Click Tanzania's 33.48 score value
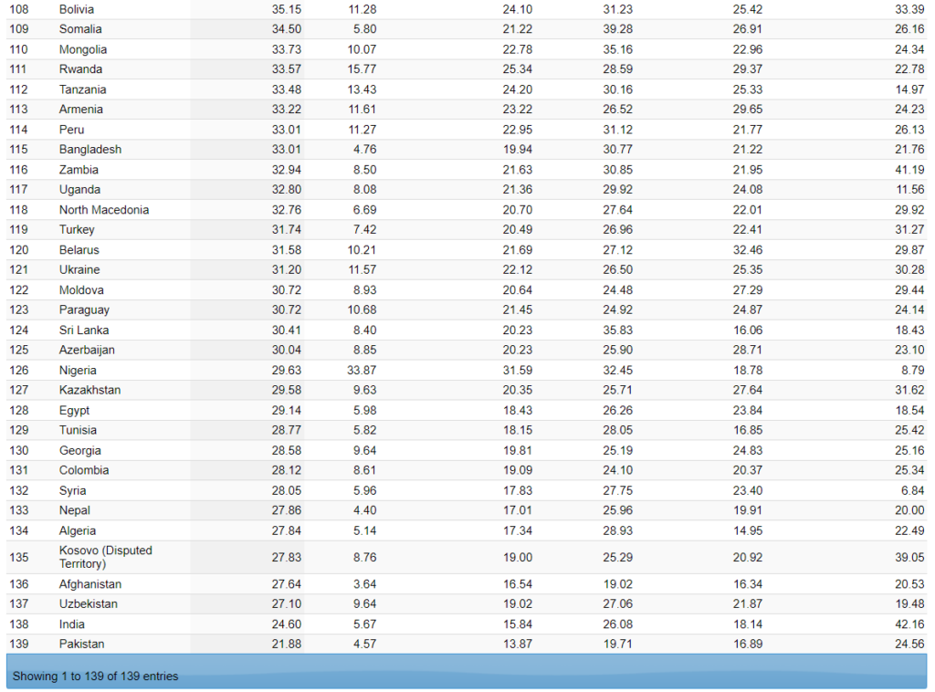 tap(287, 89)
